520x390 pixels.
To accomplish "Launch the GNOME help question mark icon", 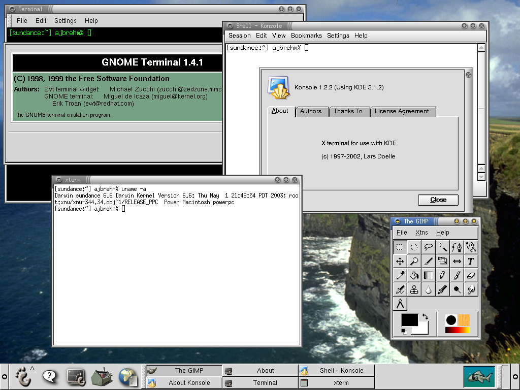I will (50, 376).
